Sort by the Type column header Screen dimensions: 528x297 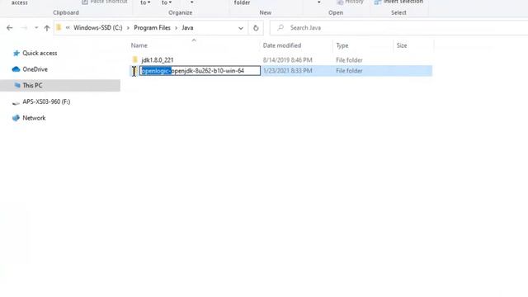pos(342,45)
